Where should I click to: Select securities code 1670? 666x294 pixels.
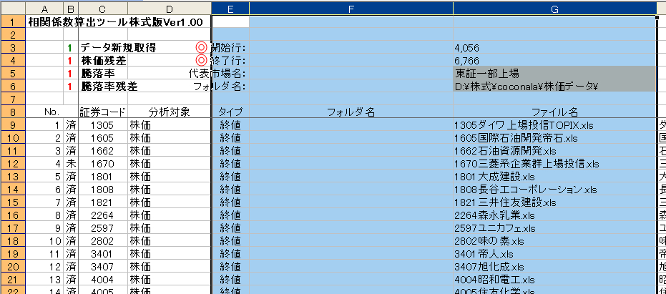pyautogui.click(x=102, y=164)
